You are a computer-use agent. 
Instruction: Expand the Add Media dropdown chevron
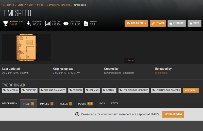[145, 23]
